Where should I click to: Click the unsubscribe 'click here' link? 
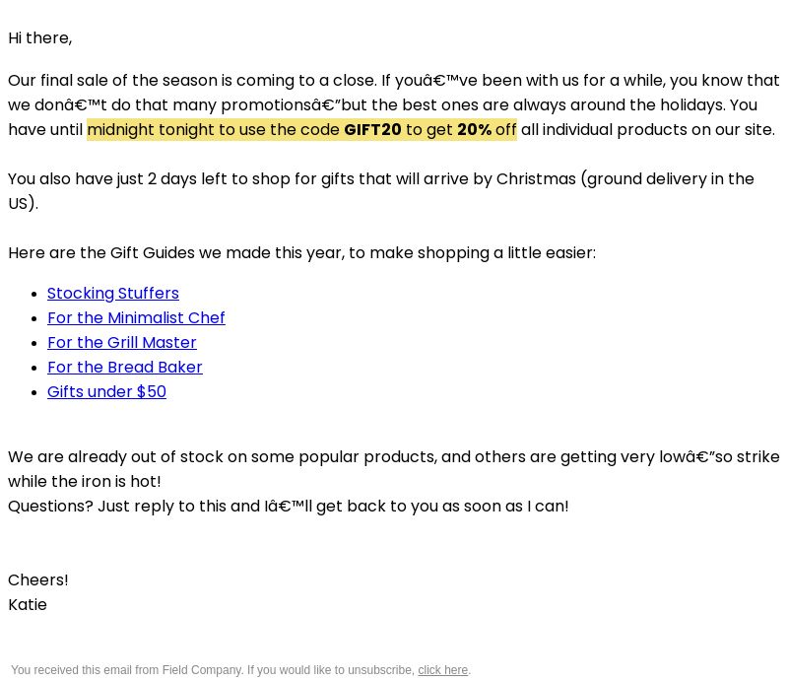pos(442,670)
